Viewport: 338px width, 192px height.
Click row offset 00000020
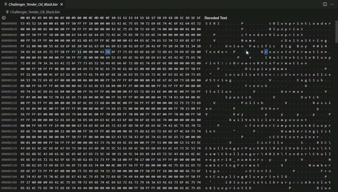[x=9, y=29]
